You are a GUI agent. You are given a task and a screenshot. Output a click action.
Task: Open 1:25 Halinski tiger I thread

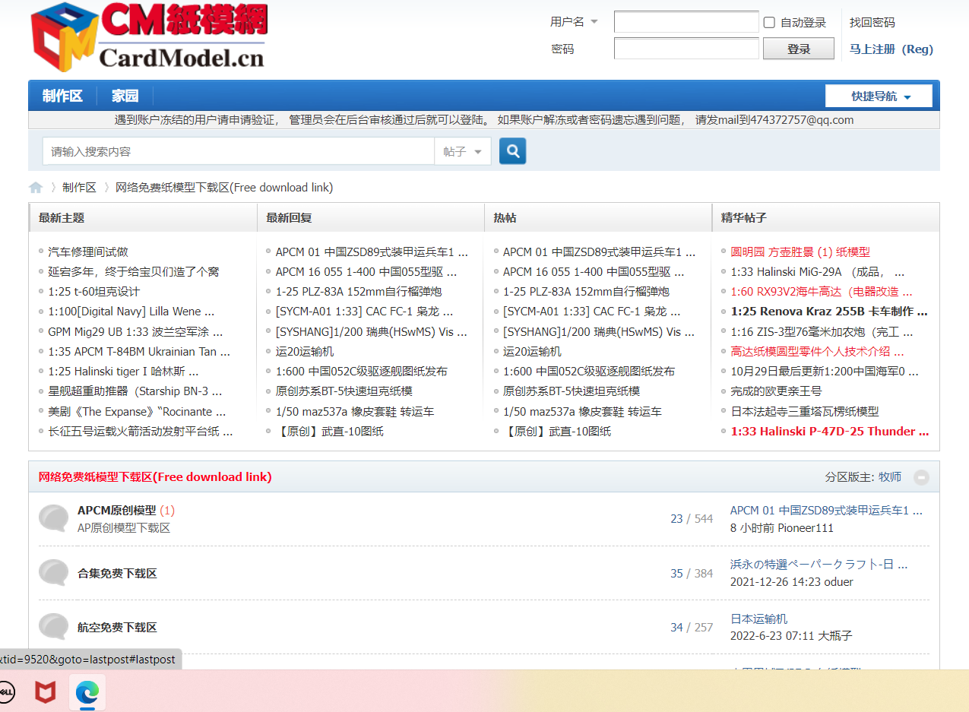[x=123, y=371]
